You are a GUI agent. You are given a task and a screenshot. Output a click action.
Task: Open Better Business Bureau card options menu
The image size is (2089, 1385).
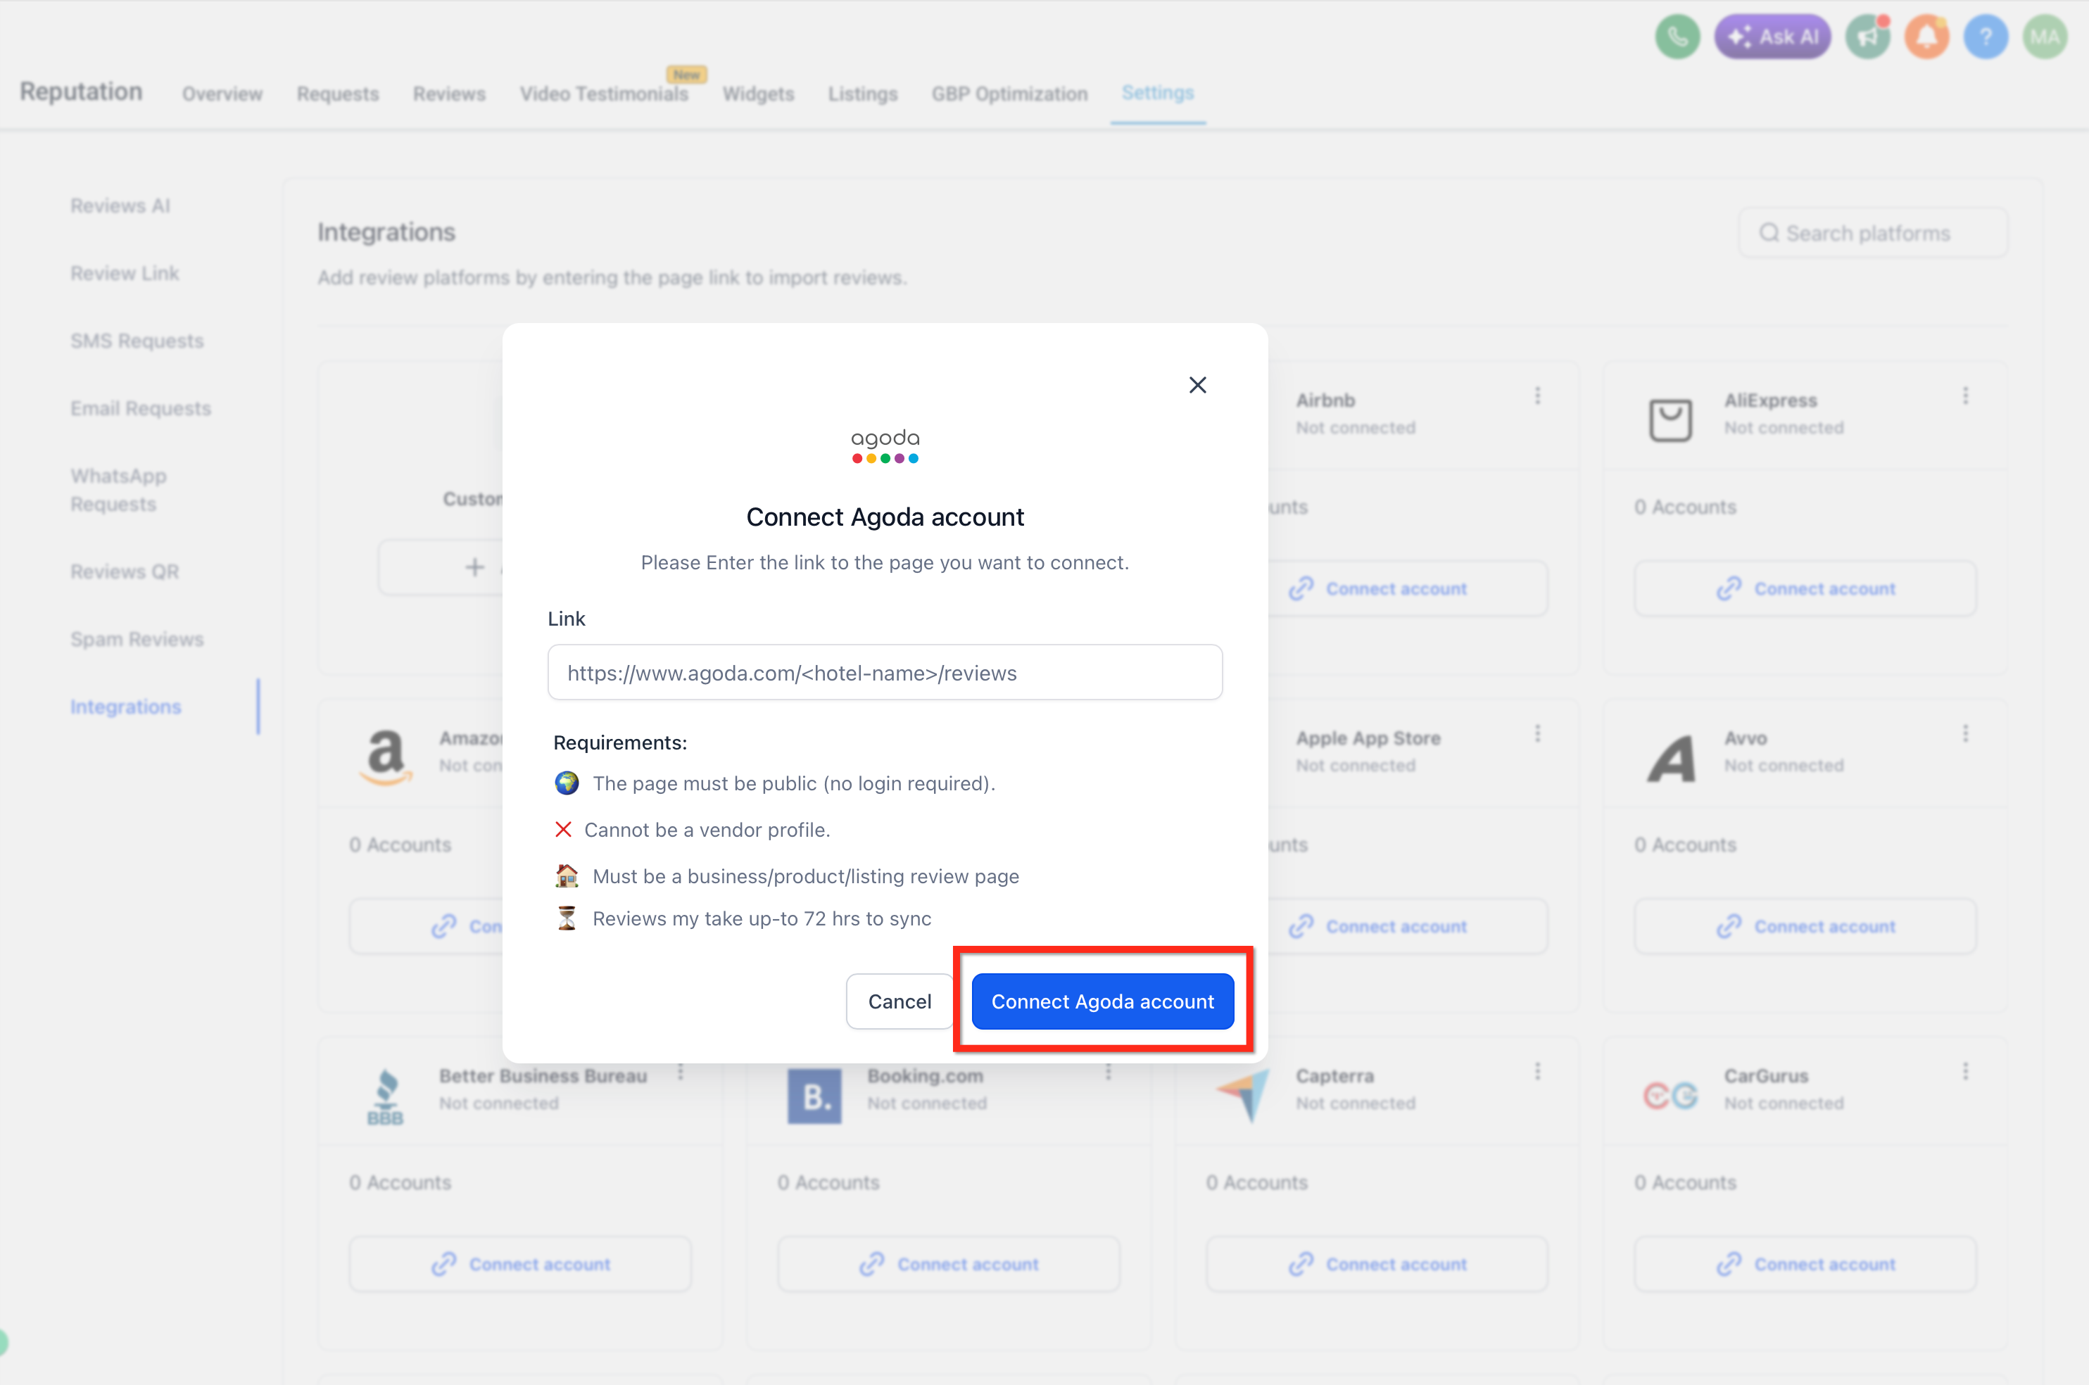pos(680,1071)
